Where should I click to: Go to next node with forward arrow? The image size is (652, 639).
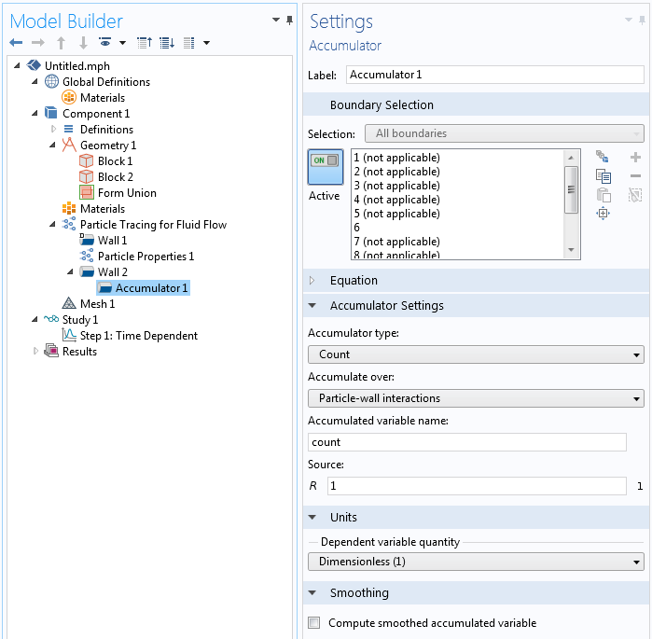point(38,42)
